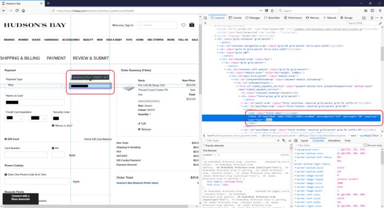The height and width of the screenshot is (208, 384).
Task: Click the background-color white swatch
Action: pos(338,149)
